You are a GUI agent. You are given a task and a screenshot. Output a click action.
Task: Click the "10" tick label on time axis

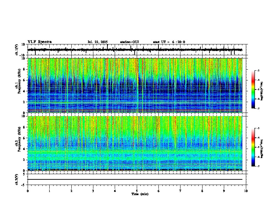click(x=246, y=191)
